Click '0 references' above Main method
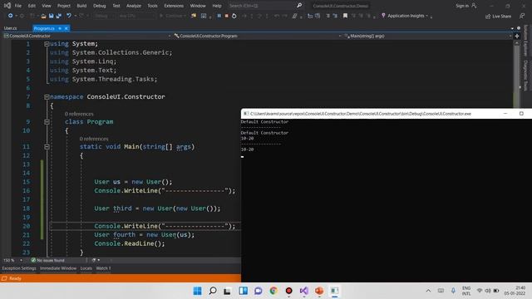Screen dimensions: 532x299 pyautogui.click(x=94, y=139)
